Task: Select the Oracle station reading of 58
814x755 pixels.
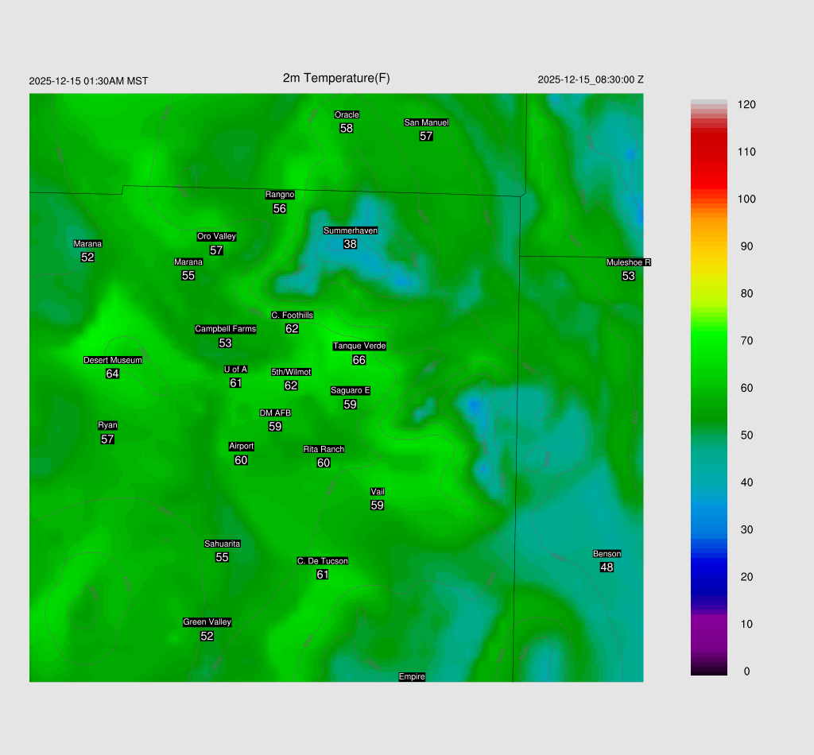Action: (347, 128)
